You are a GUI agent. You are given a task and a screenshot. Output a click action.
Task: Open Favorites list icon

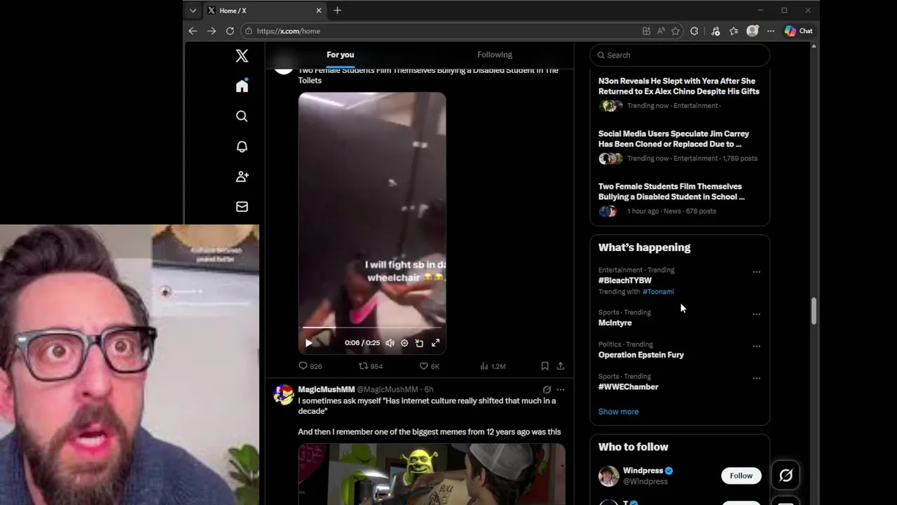[x=734, y=31]
